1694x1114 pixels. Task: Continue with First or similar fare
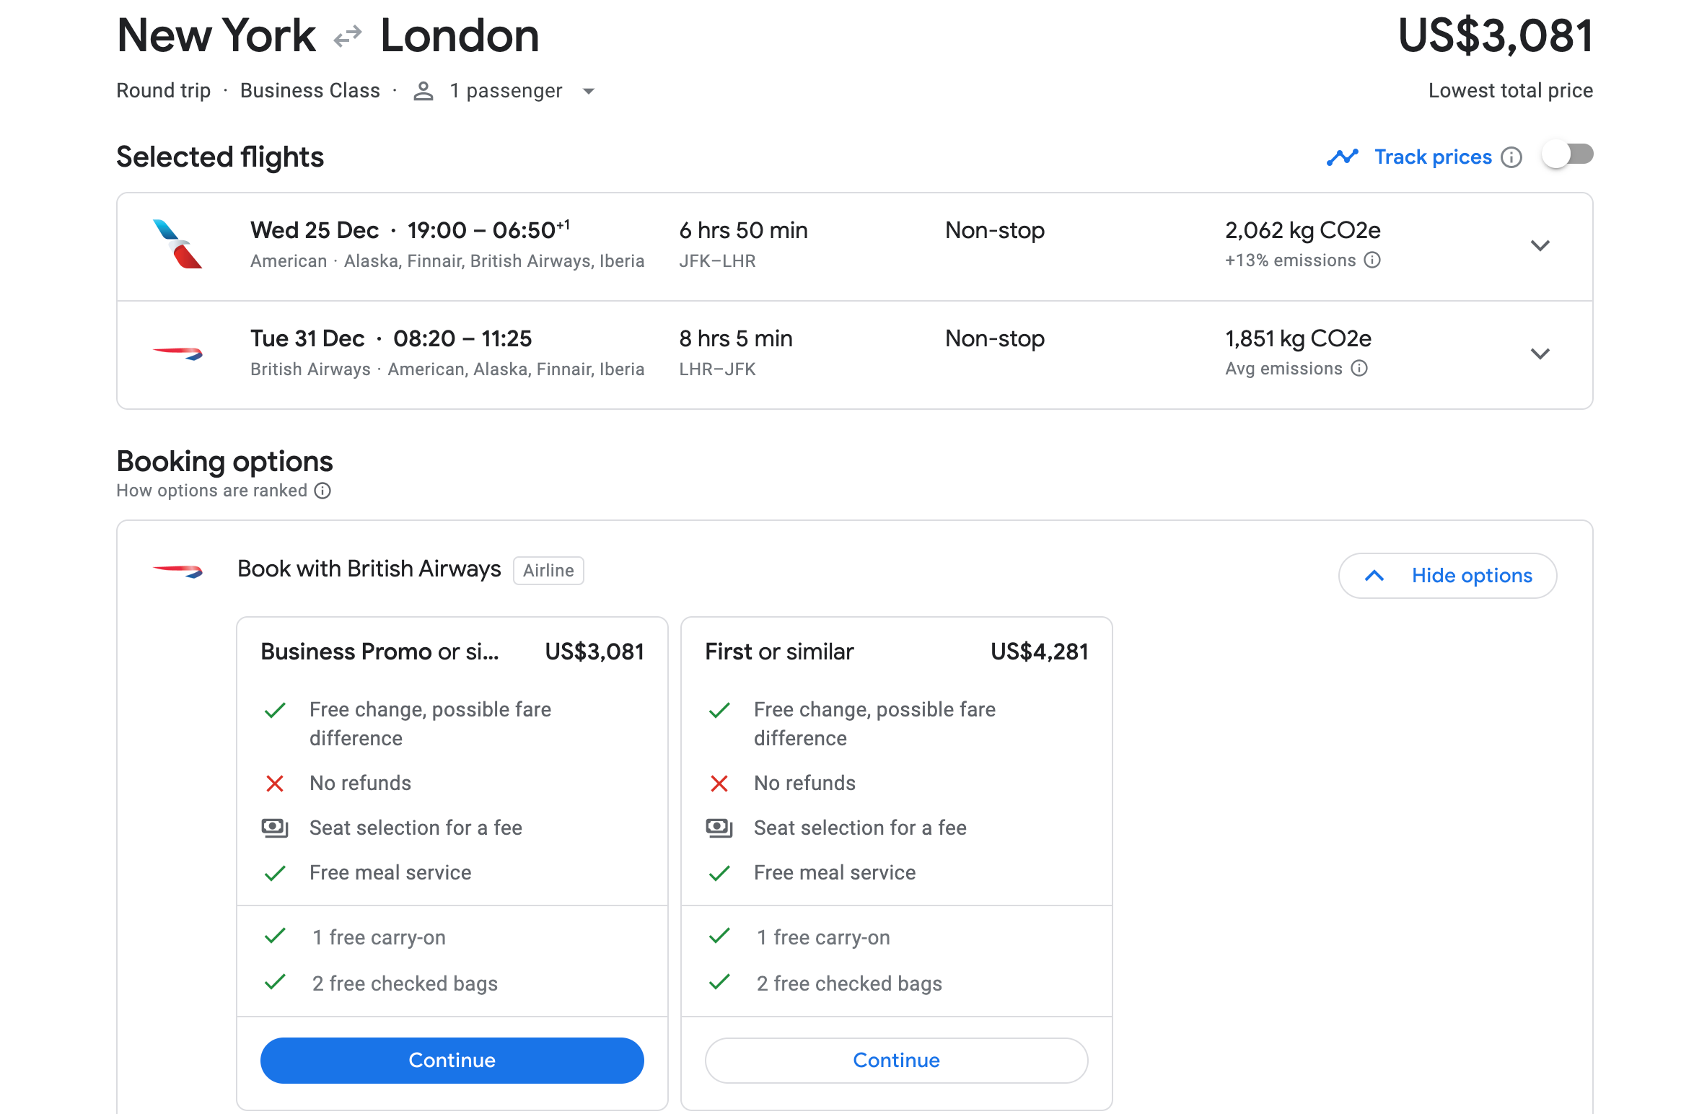(x=896, y=1060)
